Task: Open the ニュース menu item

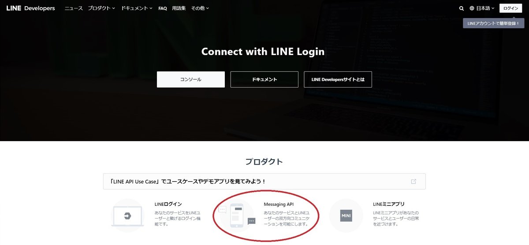Action: click(74, 8)
